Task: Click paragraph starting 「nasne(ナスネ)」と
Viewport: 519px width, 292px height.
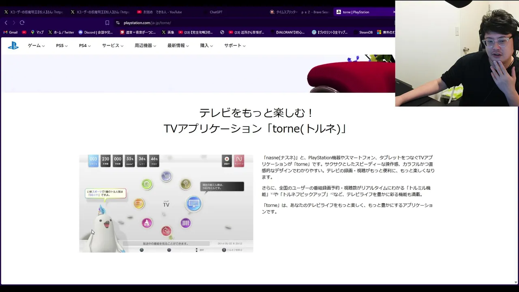Action: [x=348, y=167]
